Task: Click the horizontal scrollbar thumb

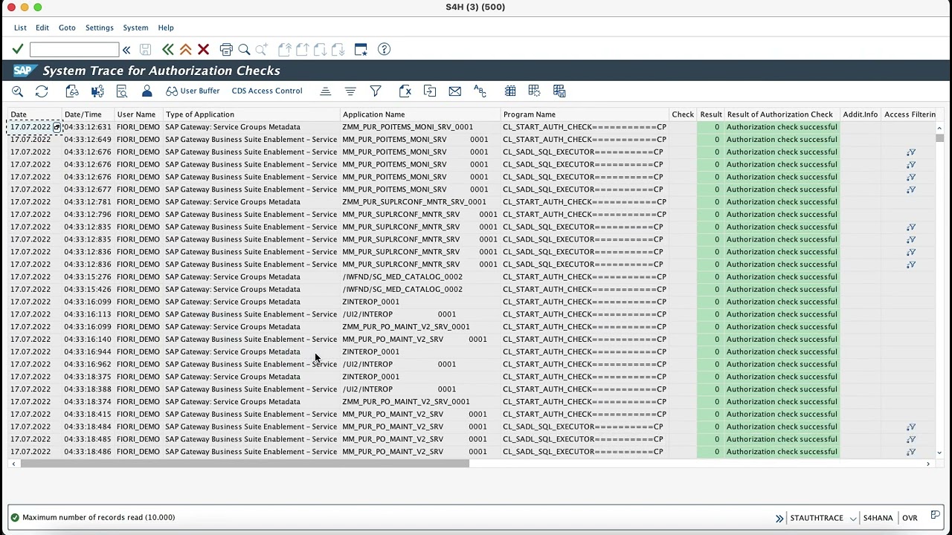Action: pyautogui.click(x=245, y=464)
